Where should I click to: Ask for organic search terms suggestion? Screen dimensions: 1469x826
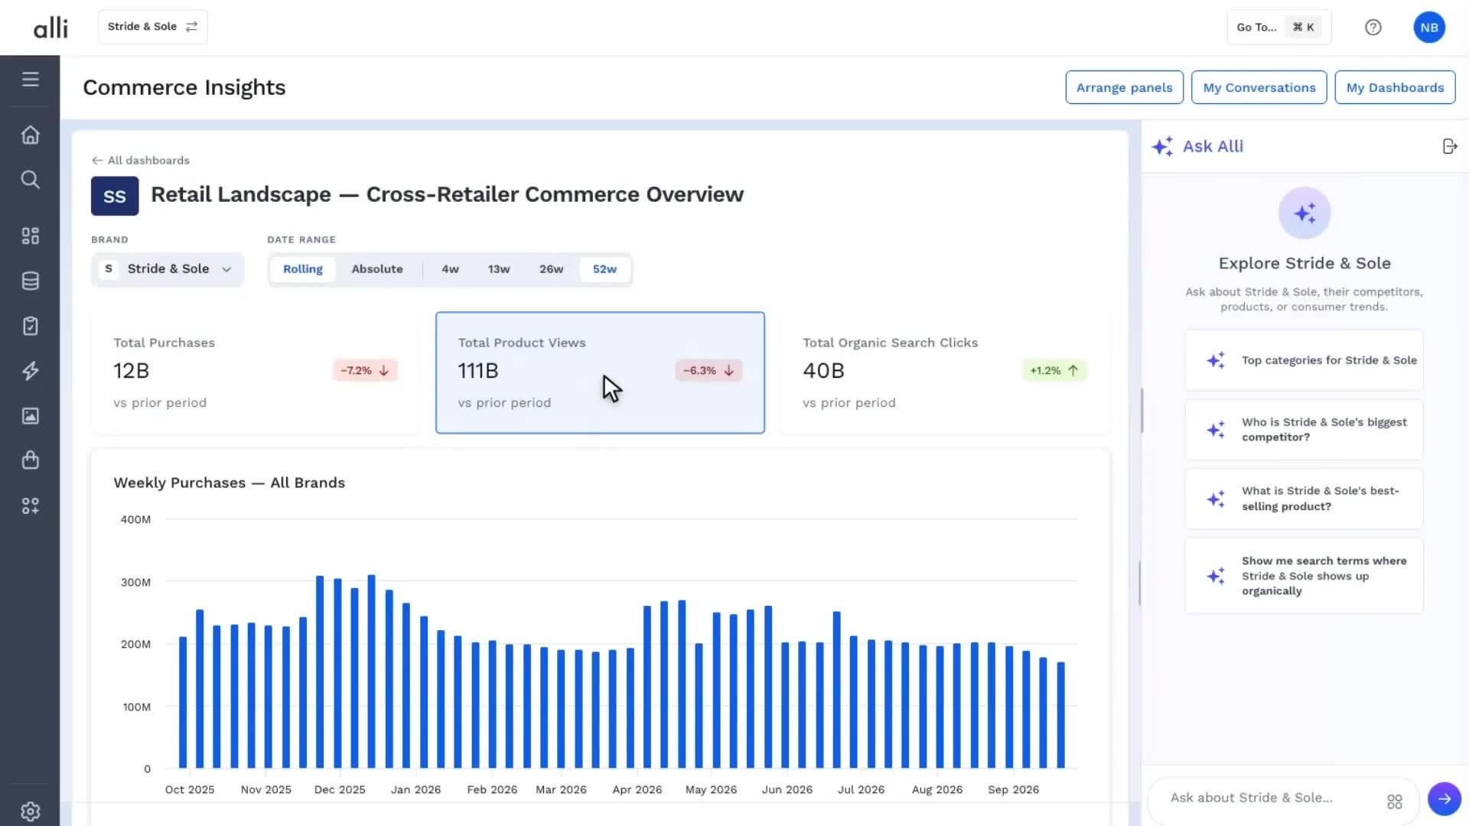1304,576
